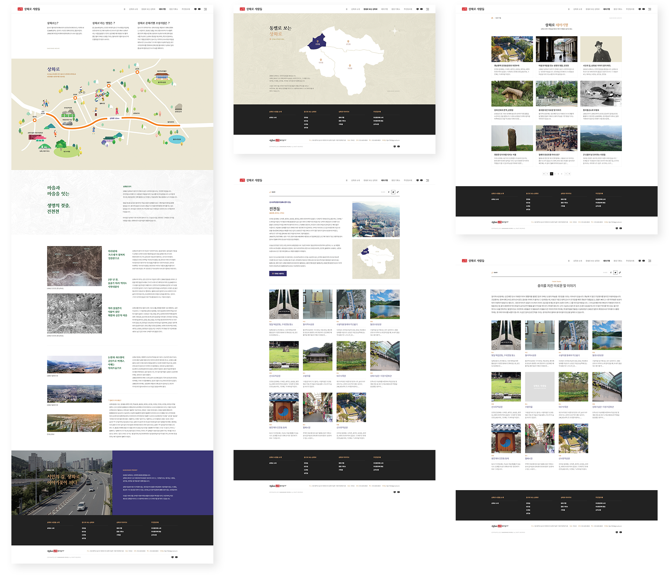Open hamburger menu on left home page
This screenshot has width=669, height=575.
coord(205,9)
